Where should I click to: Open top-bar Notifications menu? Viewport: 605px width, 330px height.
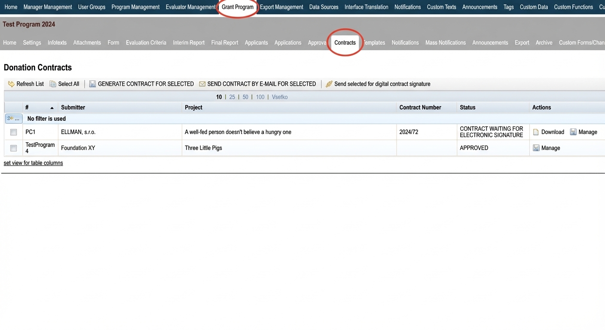pos(407,7)
